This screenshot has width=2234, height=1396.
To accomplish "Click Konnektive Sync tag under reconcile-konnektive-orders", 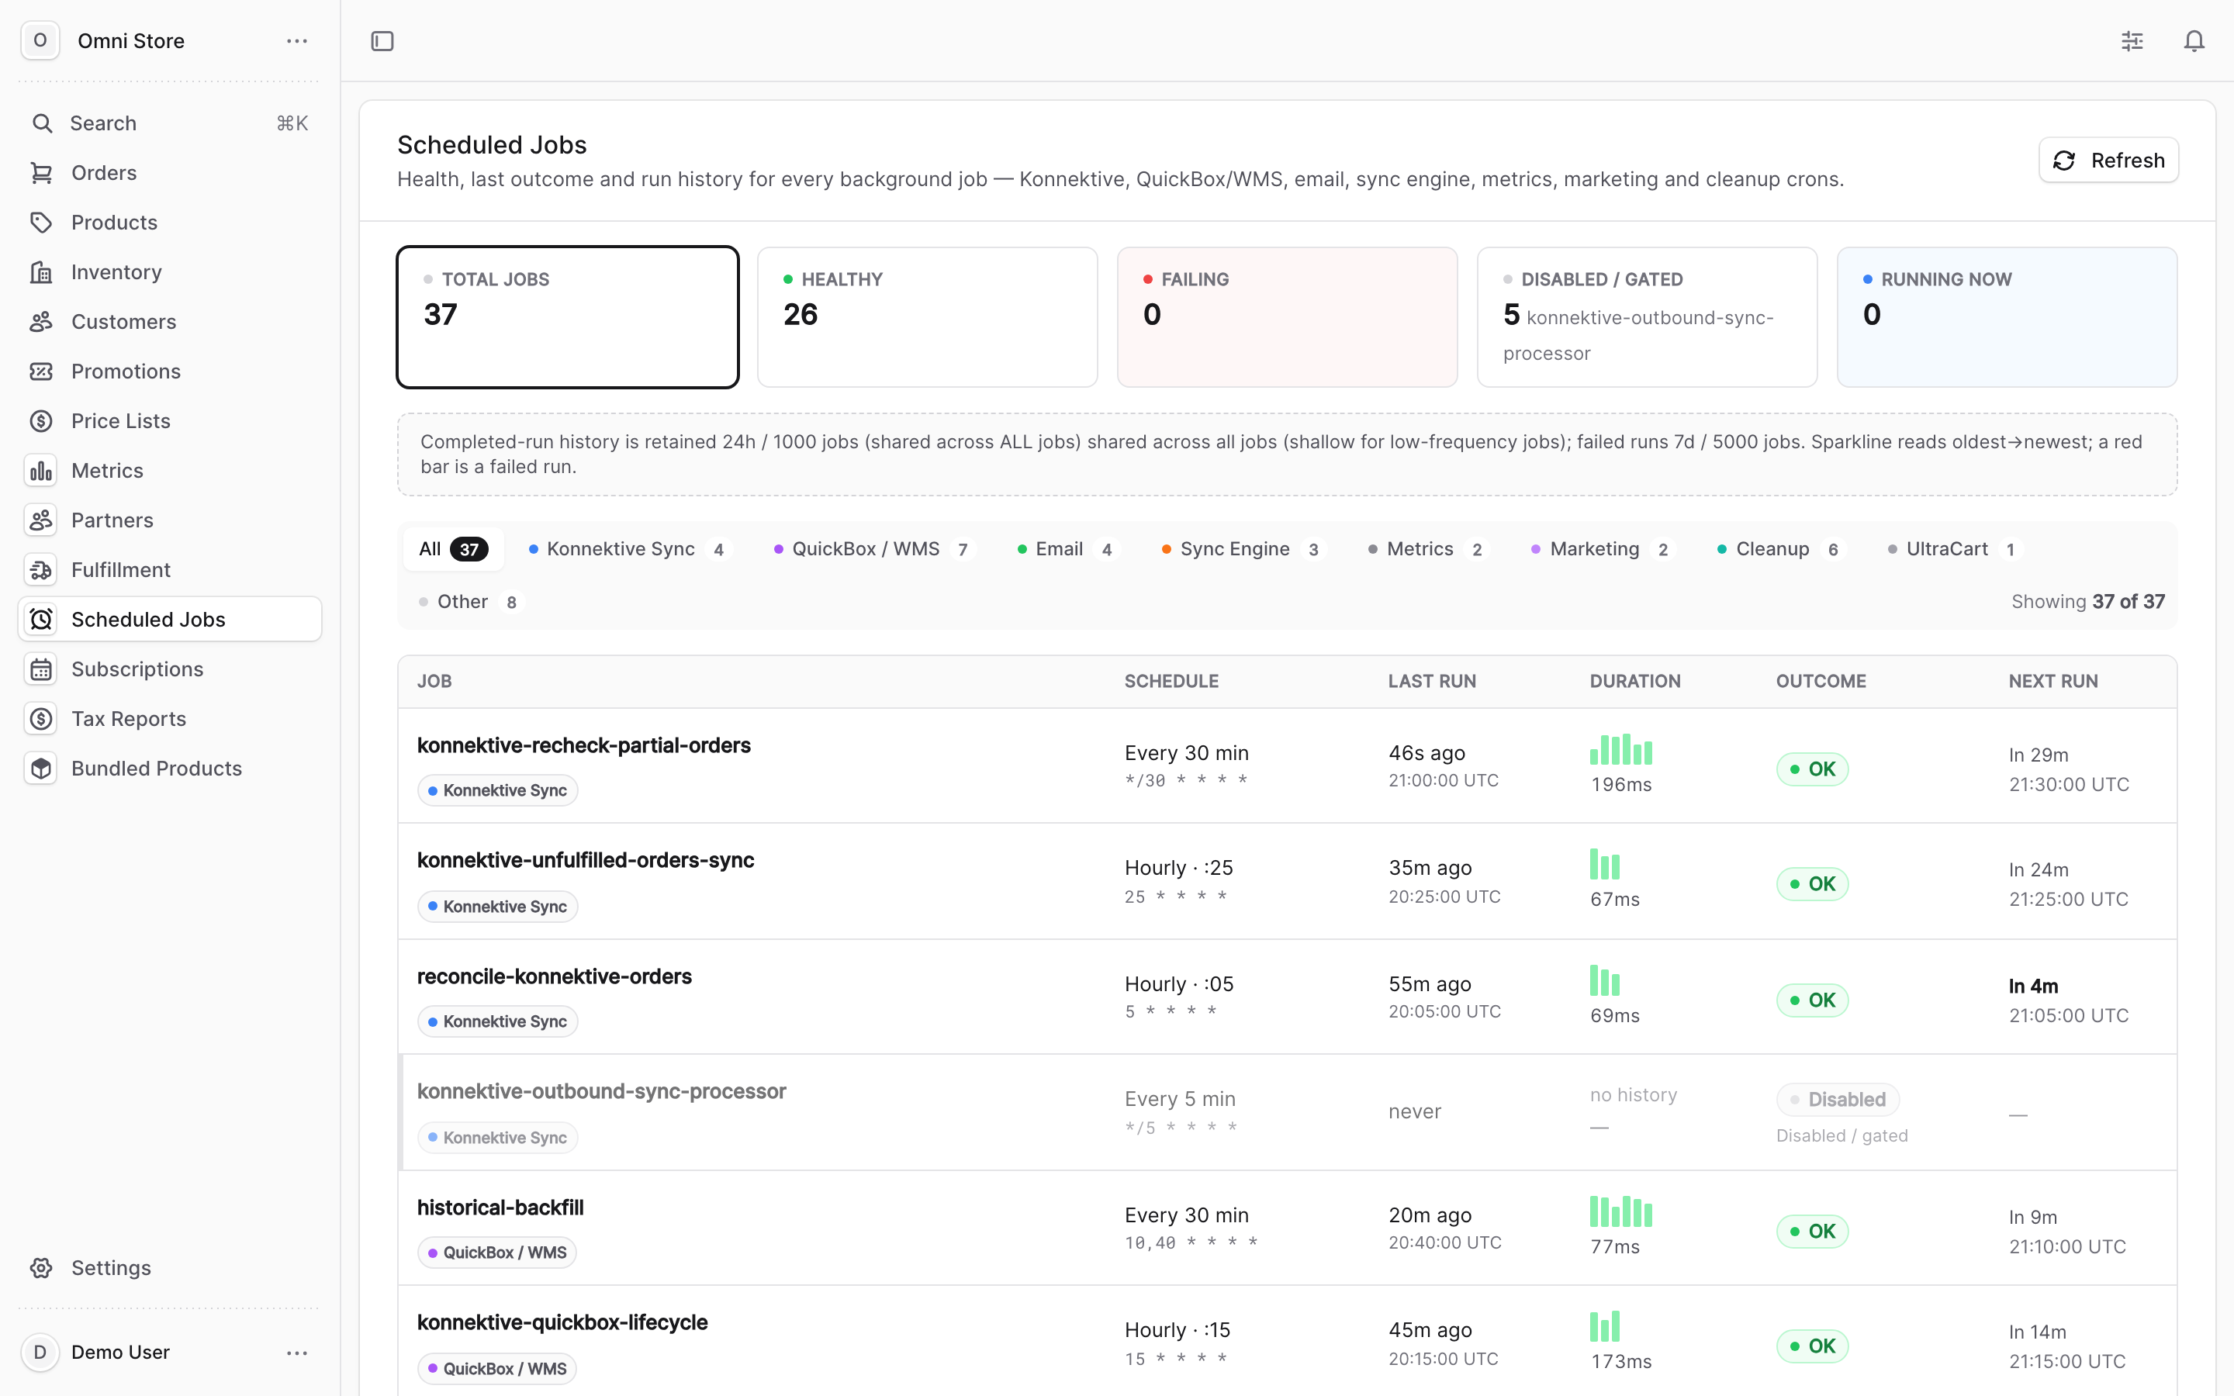I will tap(497, 1021).
